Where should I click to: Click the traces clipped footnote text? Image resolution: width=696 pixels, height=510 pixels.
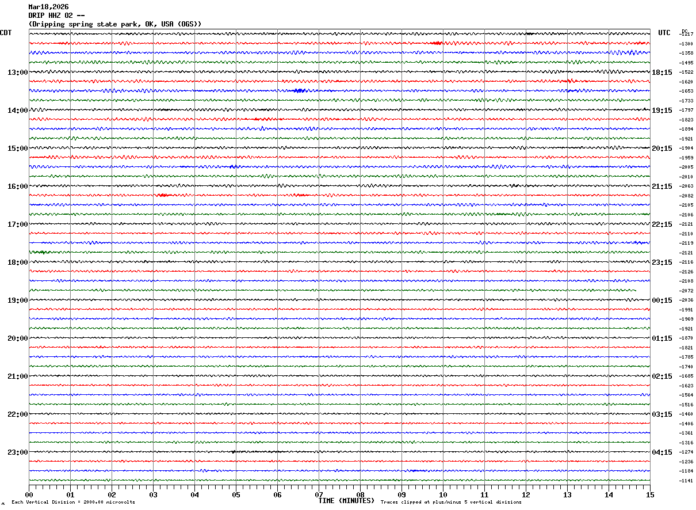[451, 503]
